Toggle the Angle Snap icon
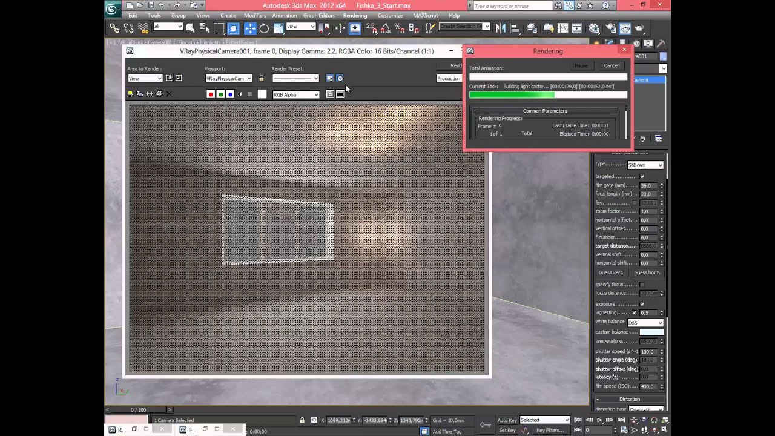The height and width of the screenshot is (436, 775). [x=385, y=28]
